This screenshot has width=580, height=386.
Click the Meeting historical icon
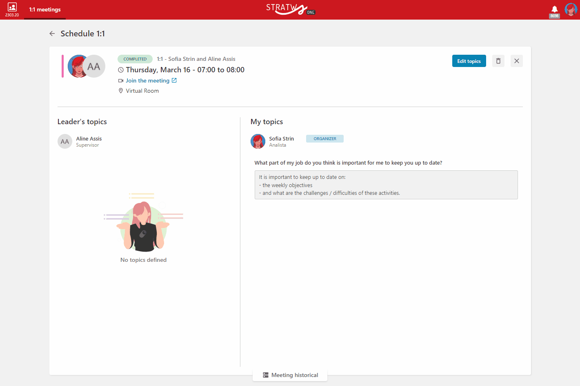(x=266, y=375)
